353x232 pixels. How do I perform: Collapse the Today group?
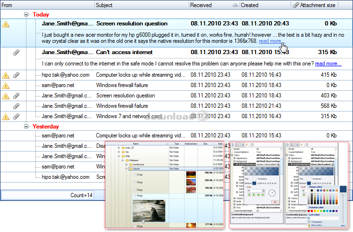[x=26, y=15]
